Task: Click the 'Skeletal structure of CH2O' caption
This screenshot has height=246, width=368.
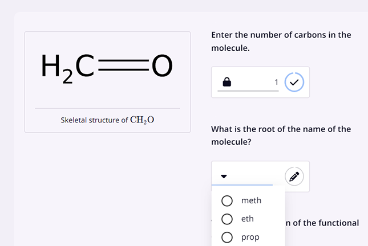Action: click(x=107, y=120)
